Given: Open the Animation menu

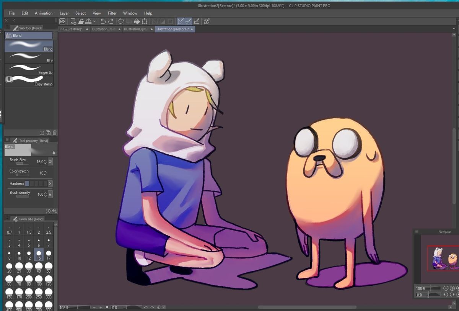Looking at the screenshot, I should 44,13.
